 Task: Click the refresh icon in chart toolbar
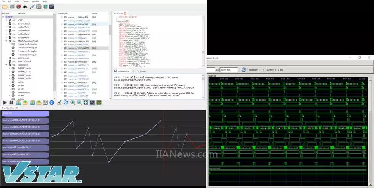tap(66, 103)
